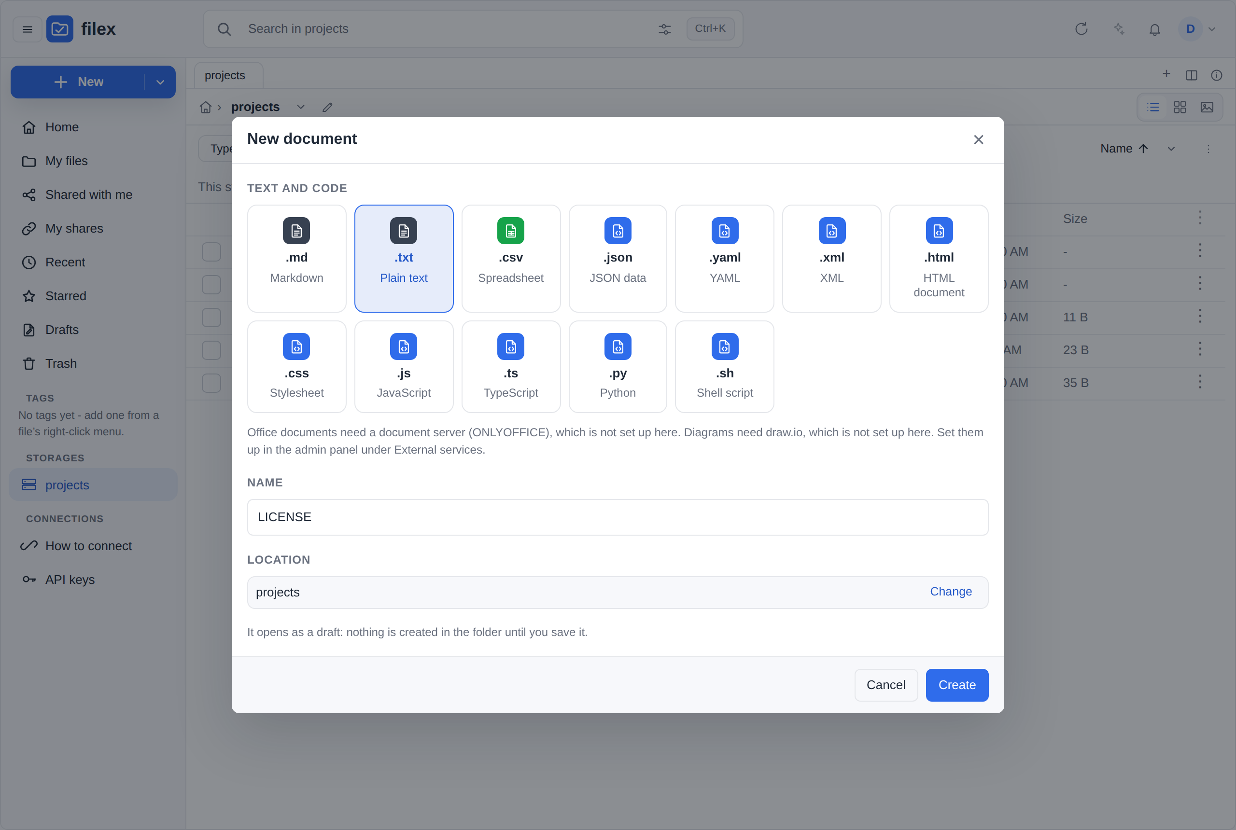Viewport: 1236px width, 830px height.
Task: Switch to grid view
Action: 1180,107
